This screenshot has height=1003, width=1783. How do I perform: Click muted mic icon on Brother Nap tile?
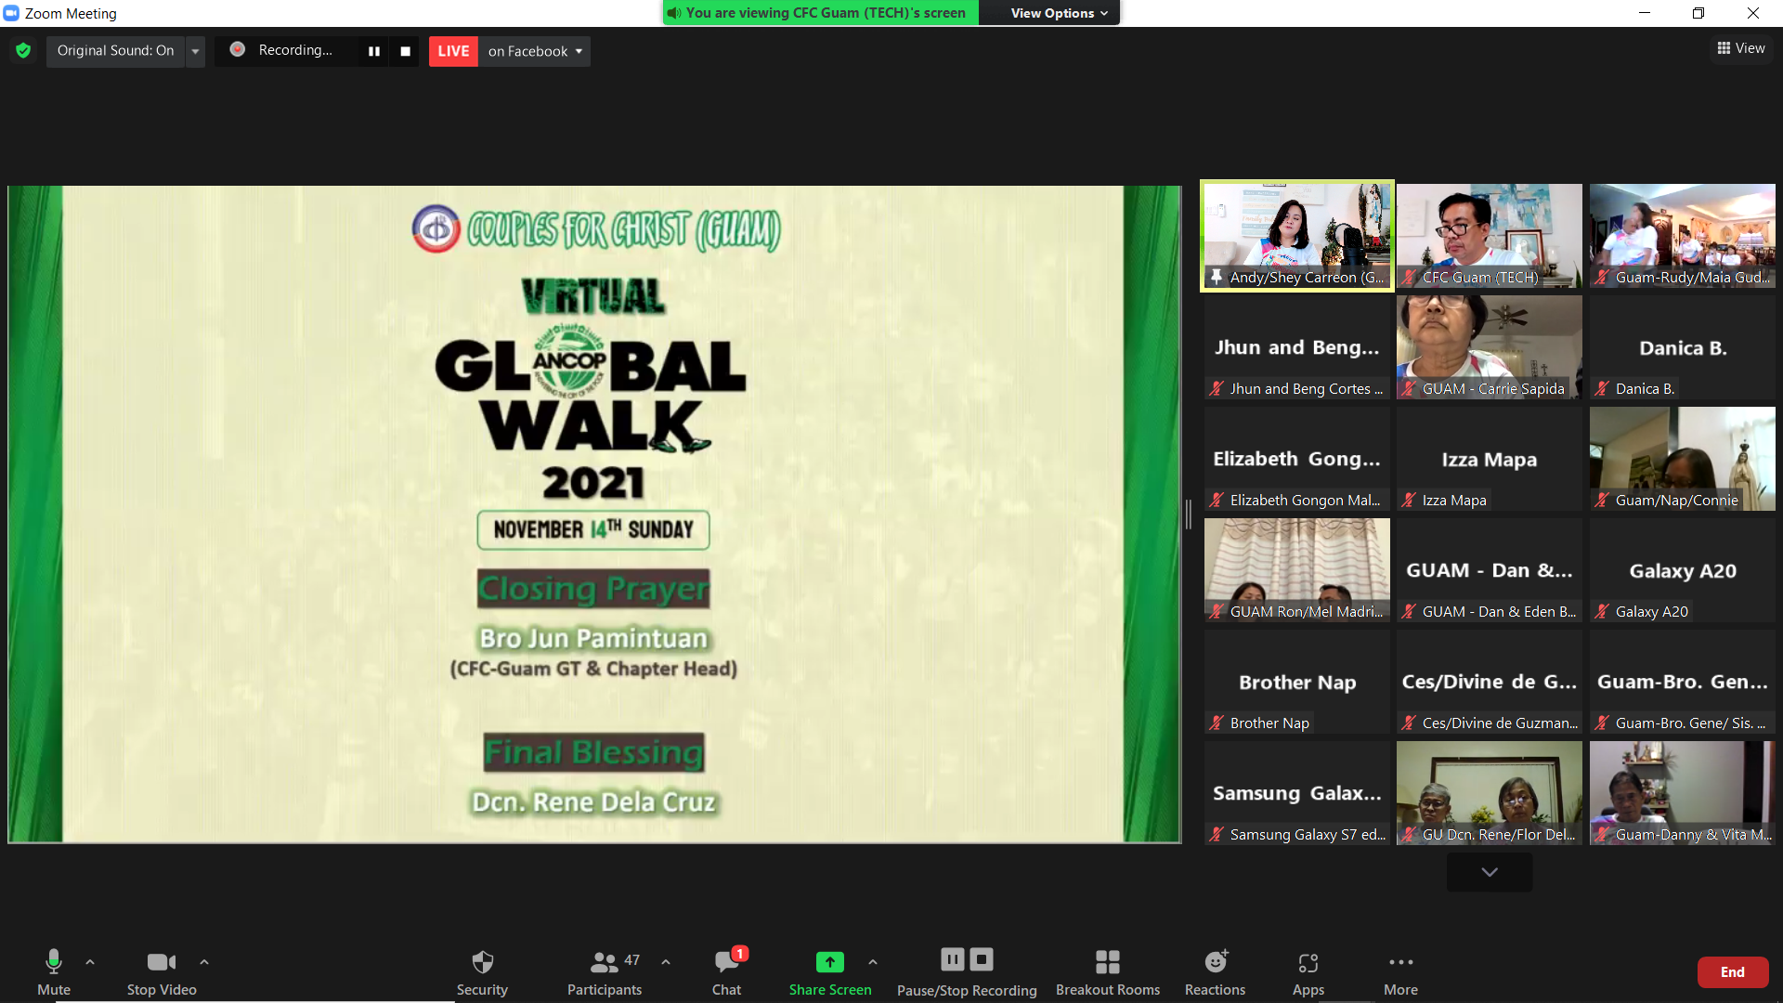[x=1217, y=723]
